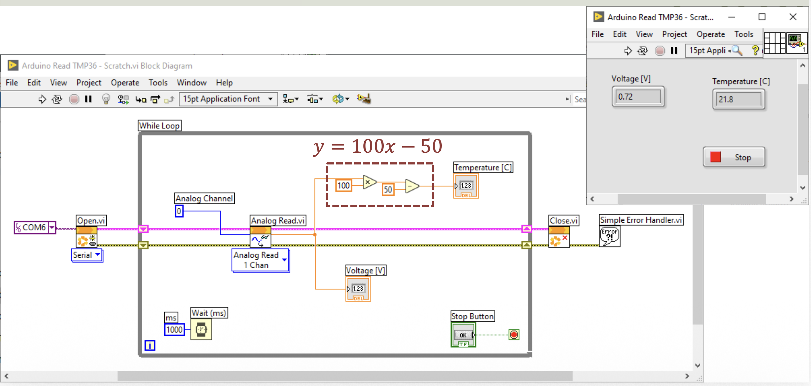The width and height of the screenshot is (811, 386).
Task: Open Analog Read 1 Chan selector dropdown
Action: tap(284, 260)
